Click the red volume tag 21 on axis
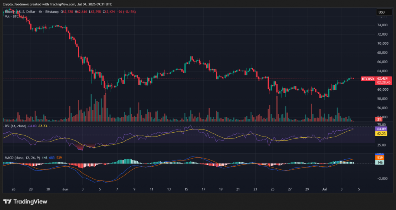Viewport: 396px width, 210px height. tap(379, 119)
